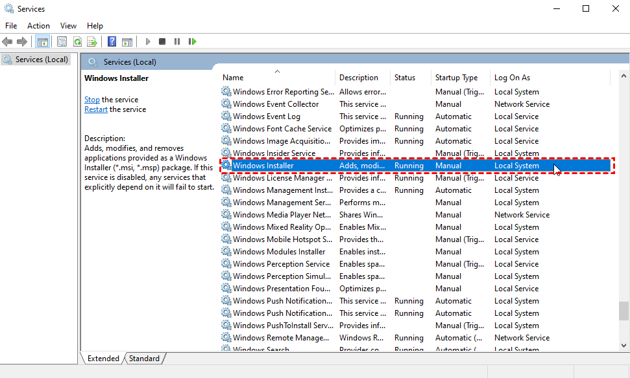Viewport: 630px width, 378px height.
Task: Sort services by the Name column header
Action: 233,78
